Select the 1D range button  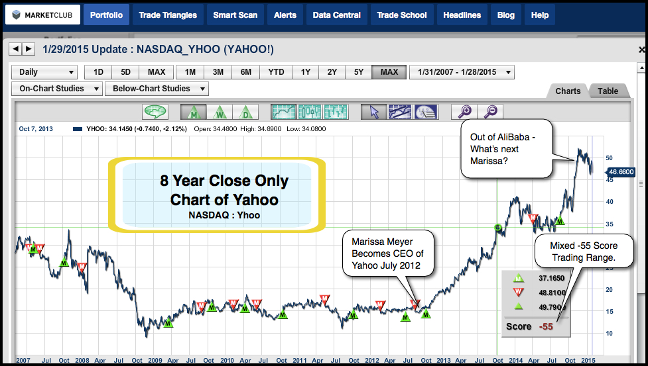(x=98, y=72)
